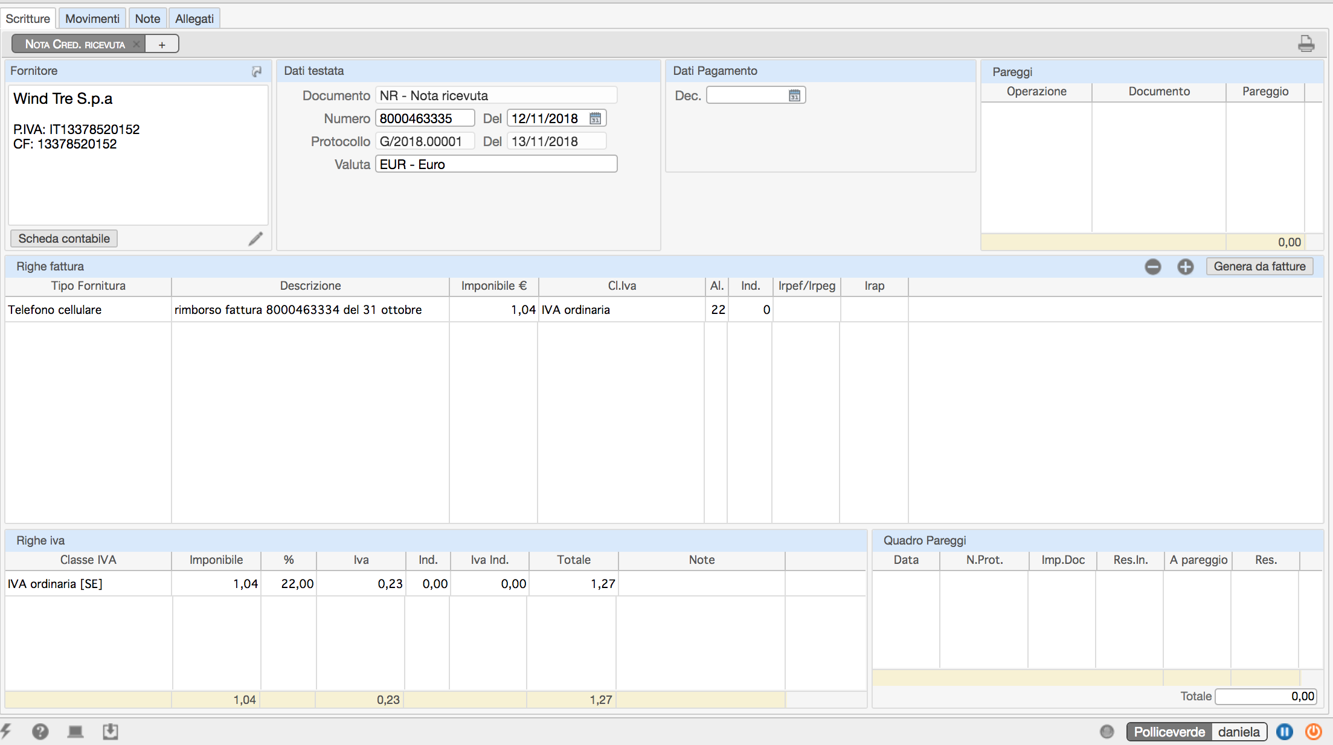
Task: Open calendar picker for document date 12/11/2018
Action: tap(595, 118)
